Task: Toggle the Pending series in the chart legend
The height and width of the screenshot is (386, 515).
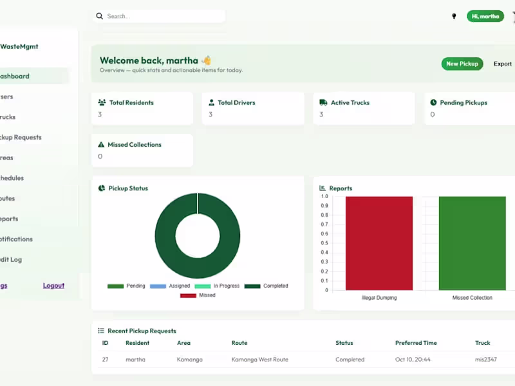Action: [133, 286]
